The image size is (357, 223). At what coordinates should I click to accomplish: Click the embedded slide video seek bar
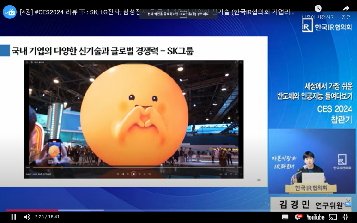(134, 167)
